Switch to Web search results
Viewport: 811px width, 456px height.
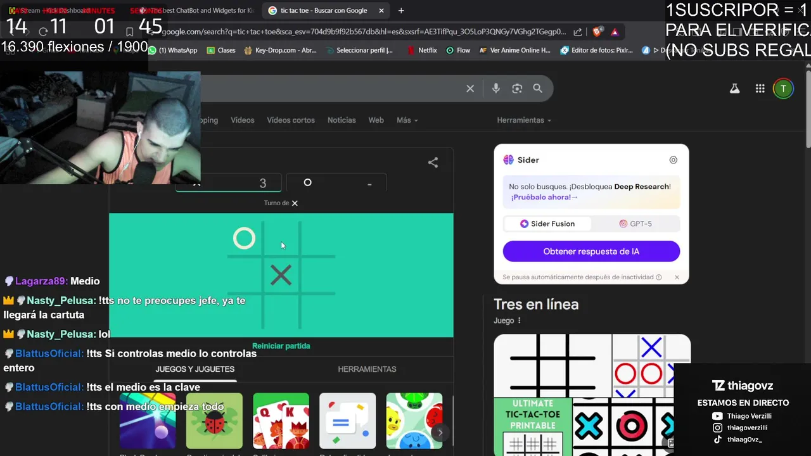pyautogui.click(x=376, y=120)
